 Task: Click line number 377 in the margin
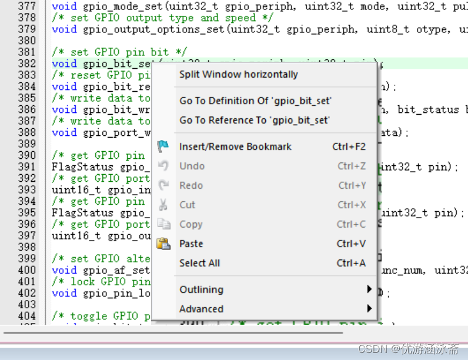click(x=27, y=6)
